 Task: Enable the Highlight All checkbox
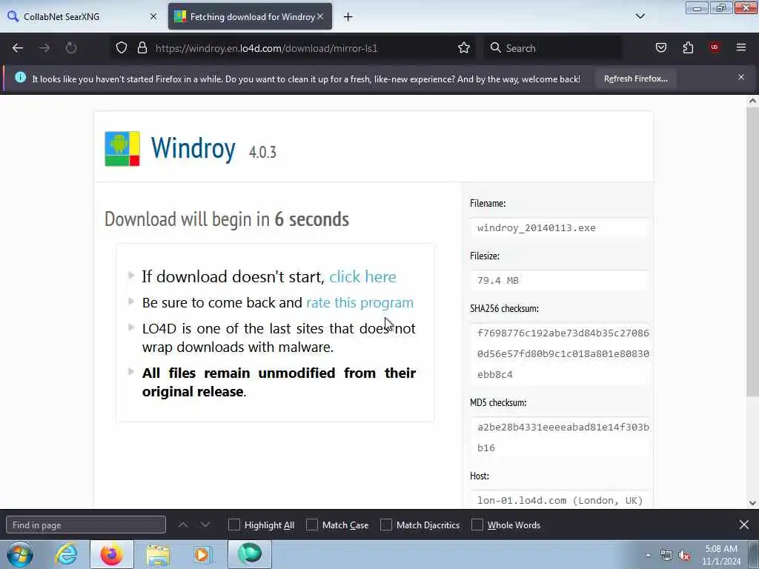234,525
